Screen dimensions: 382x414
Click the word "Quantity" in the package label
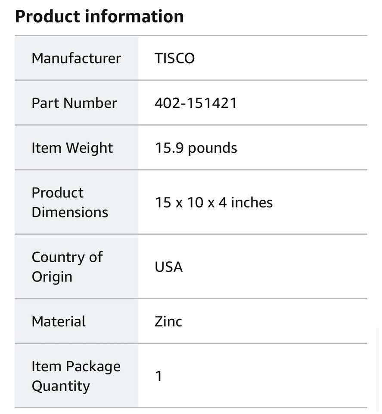(x=61, y=386)
